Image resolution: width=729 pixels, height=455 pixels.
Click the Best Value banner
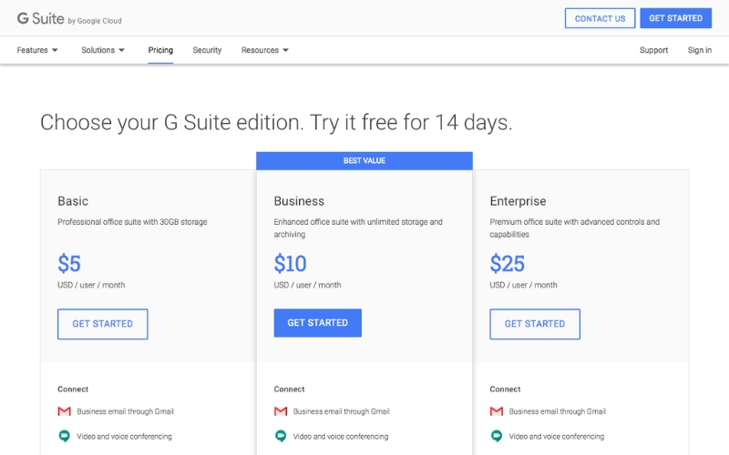point(364,161)
